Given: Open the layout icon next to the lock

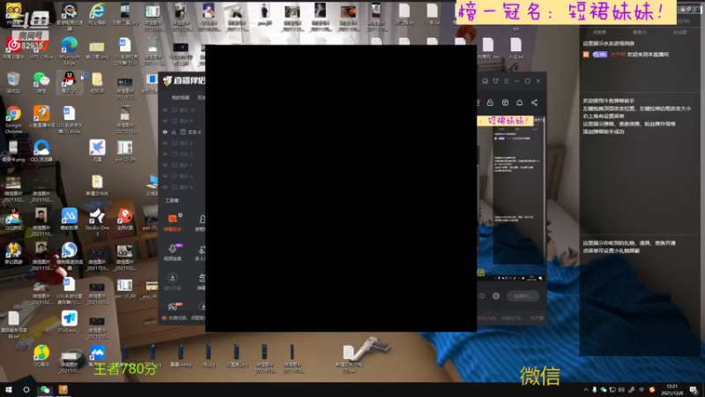Looking at the screenshot, I should 505,102.
